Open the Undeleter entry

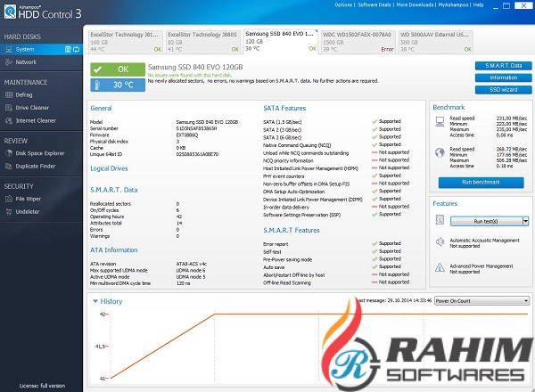click(x=41, y=212)
